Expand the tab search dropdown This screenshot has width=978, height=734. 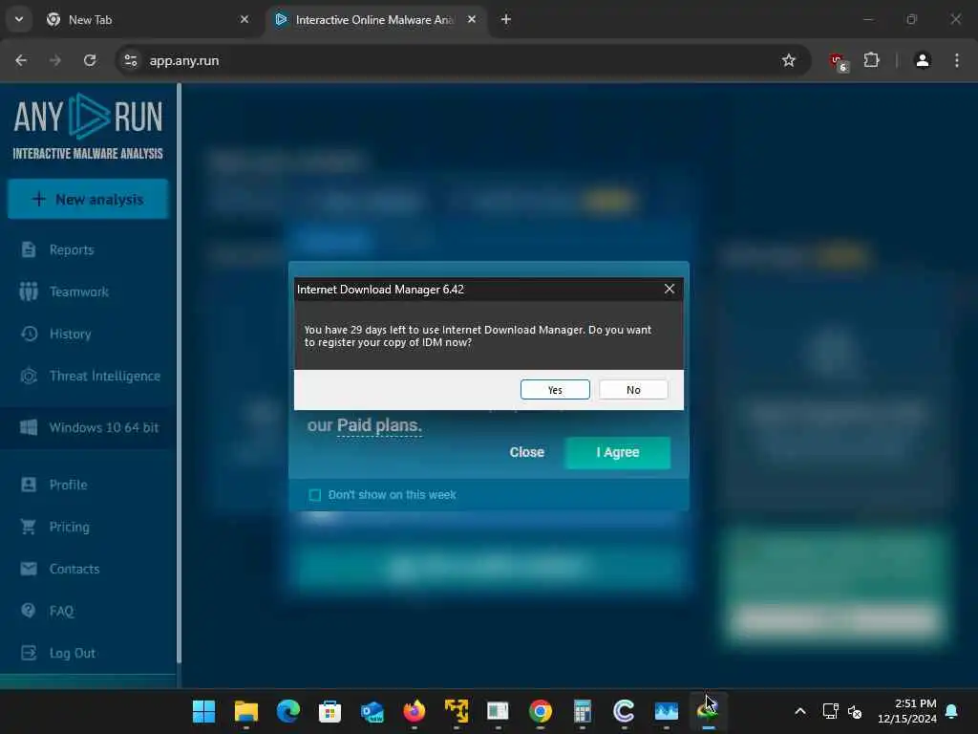[19, 19]
